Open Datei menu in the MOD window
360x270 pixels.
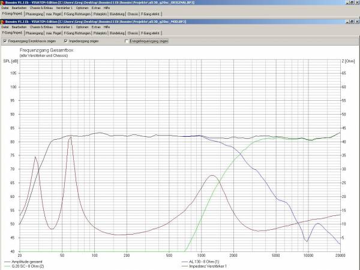click(5, 27)
